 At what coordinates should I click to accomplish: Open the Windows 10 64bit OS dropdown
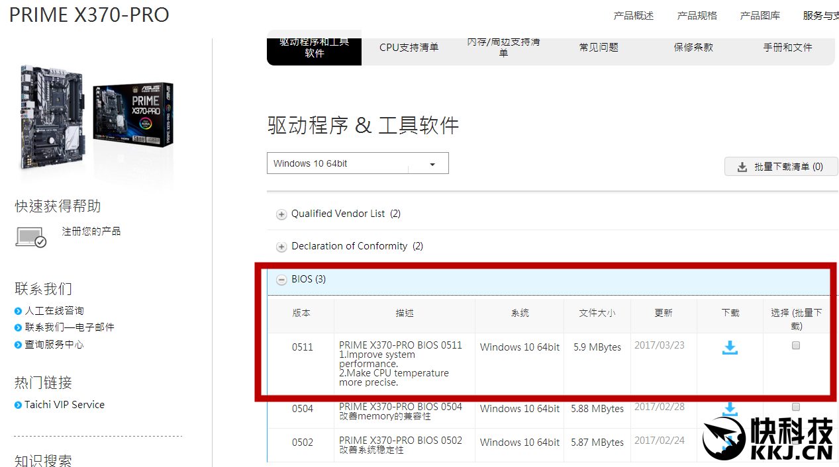358,163
